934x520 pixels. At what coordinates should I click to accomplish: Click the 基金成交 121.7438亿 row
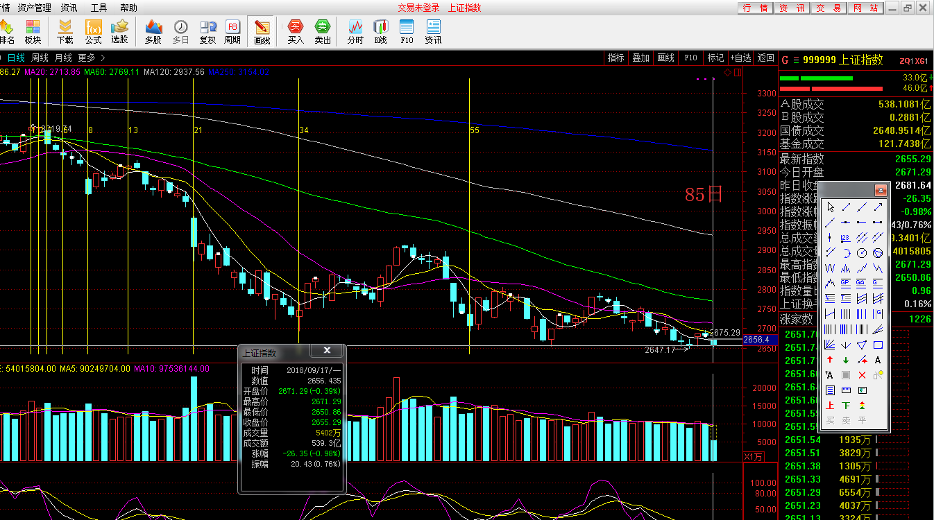point(856,144)
